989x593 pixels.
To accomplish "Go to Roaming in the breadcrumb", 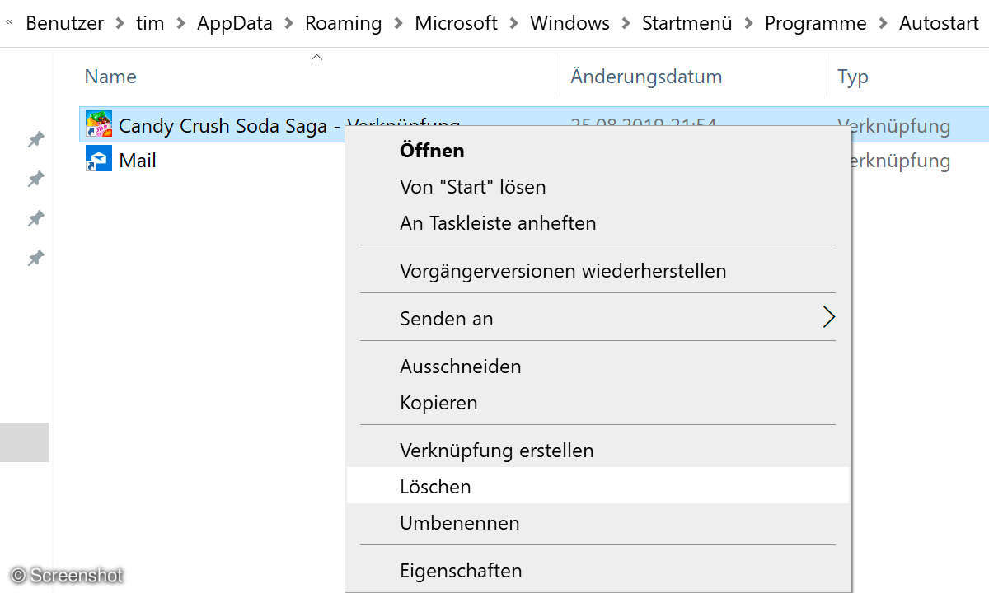I will 344,23.
